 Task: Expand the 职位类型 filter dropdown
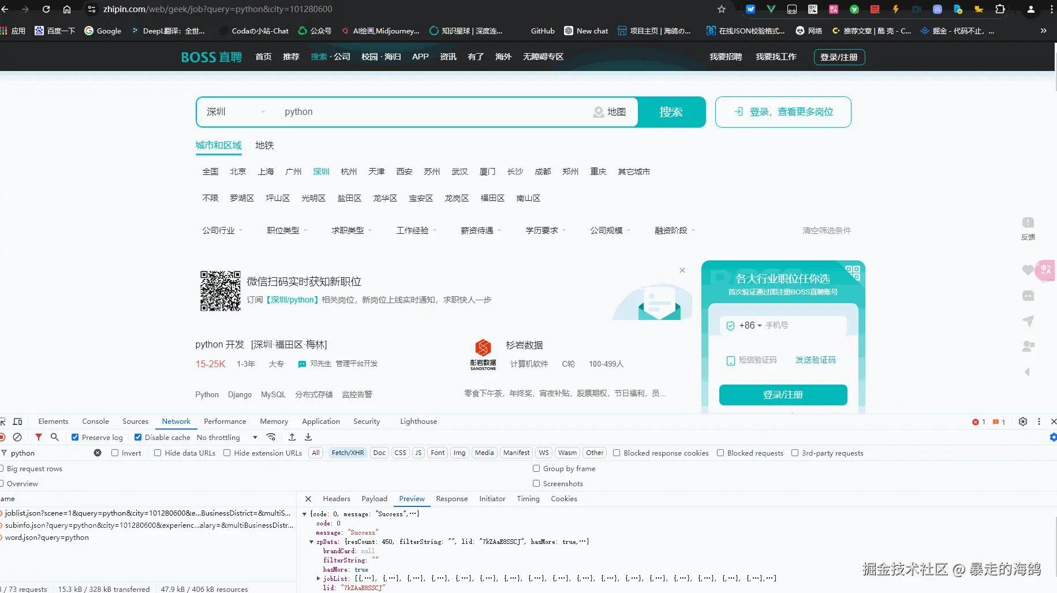pyautogui.click(x=287, y=230)
